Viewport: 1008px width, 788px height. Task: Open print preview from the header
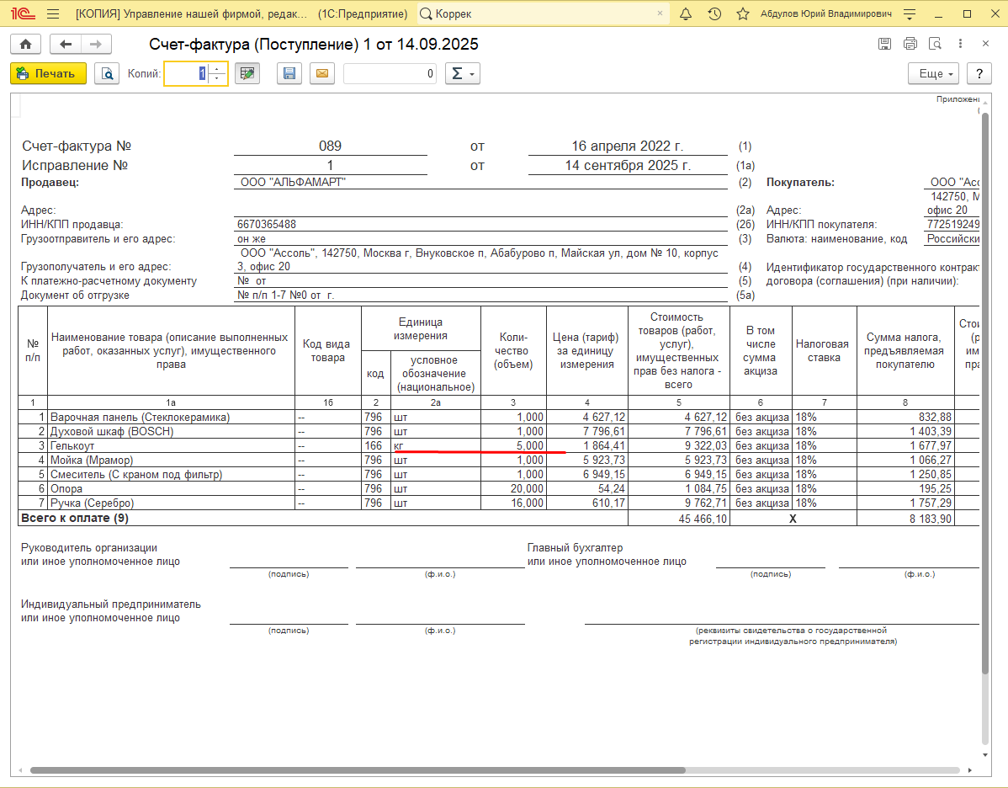(936, 44)
